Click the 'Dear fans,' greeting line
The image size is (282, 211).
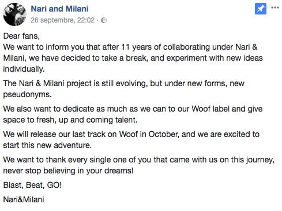(x=21, y=36)
